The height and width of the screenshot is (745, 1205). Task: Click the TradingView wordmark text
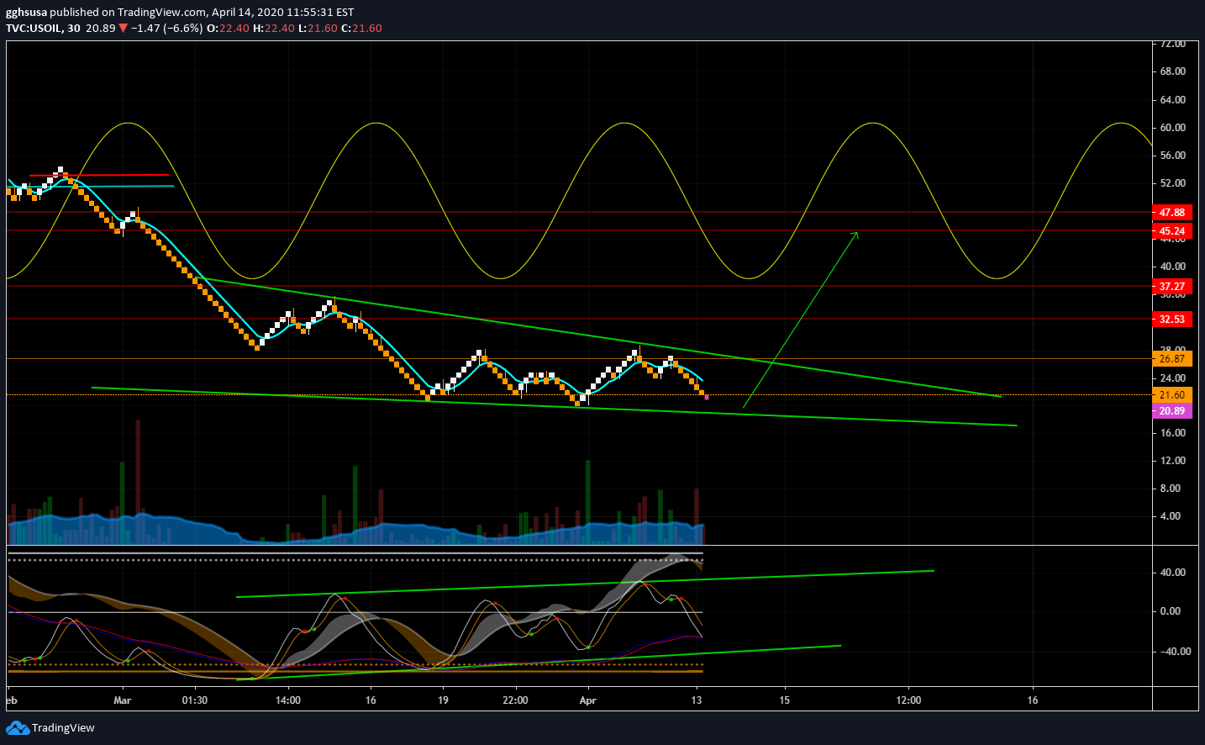pos(63,728)
